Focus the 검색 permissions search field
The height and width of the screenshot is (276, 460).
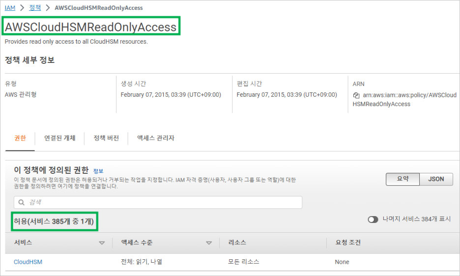158,202
